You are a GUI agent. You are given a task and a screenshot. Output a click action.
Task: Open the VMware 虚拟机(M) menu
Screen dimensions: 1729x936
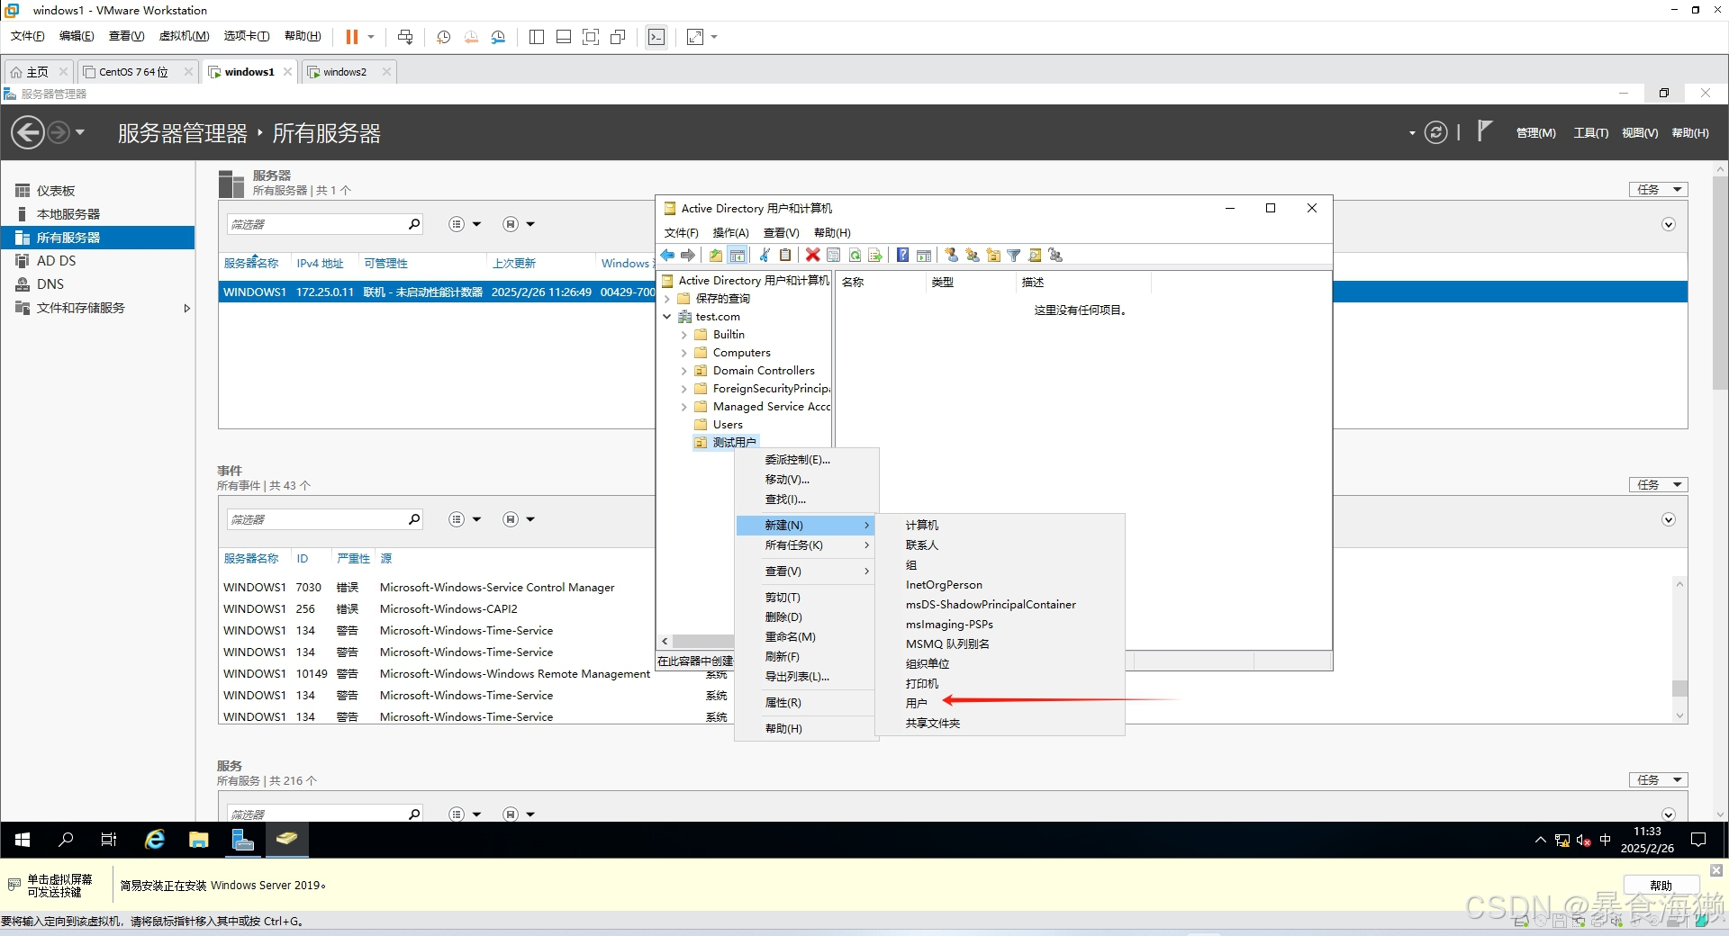[184, 36]
